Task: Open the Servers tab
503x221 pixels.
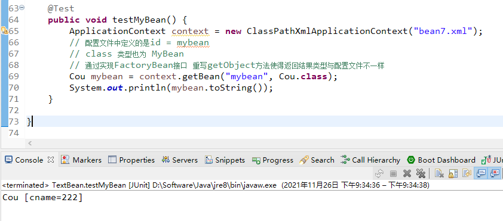Action: coord(180,160)
